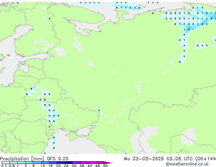Click the '0.5' legend scale value
The height and width of the screenshot is (167, 216).
12,166
